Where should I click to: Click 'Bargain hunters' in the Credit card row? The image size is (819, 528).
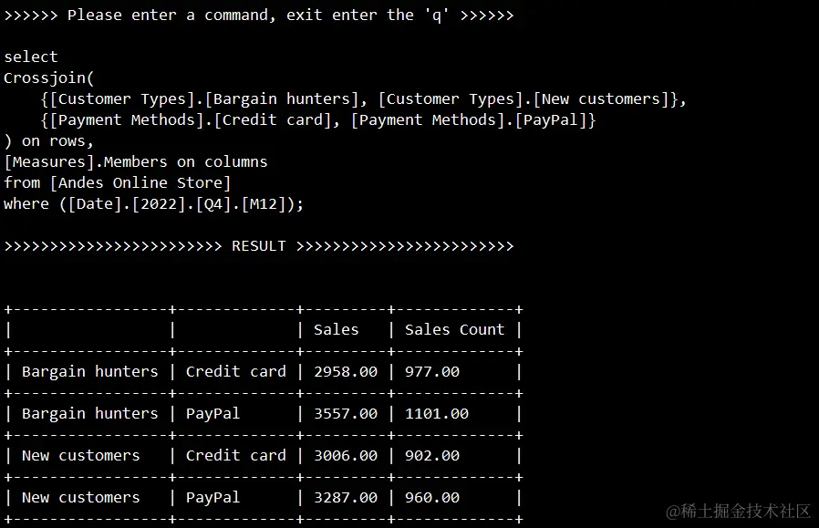[x=90, y=371]
